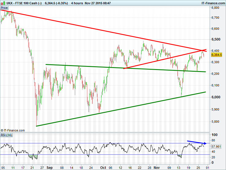Click the 27 date label on time axis
The width and height of the screenshot is (226, 170).
click(x=42, y=168)
